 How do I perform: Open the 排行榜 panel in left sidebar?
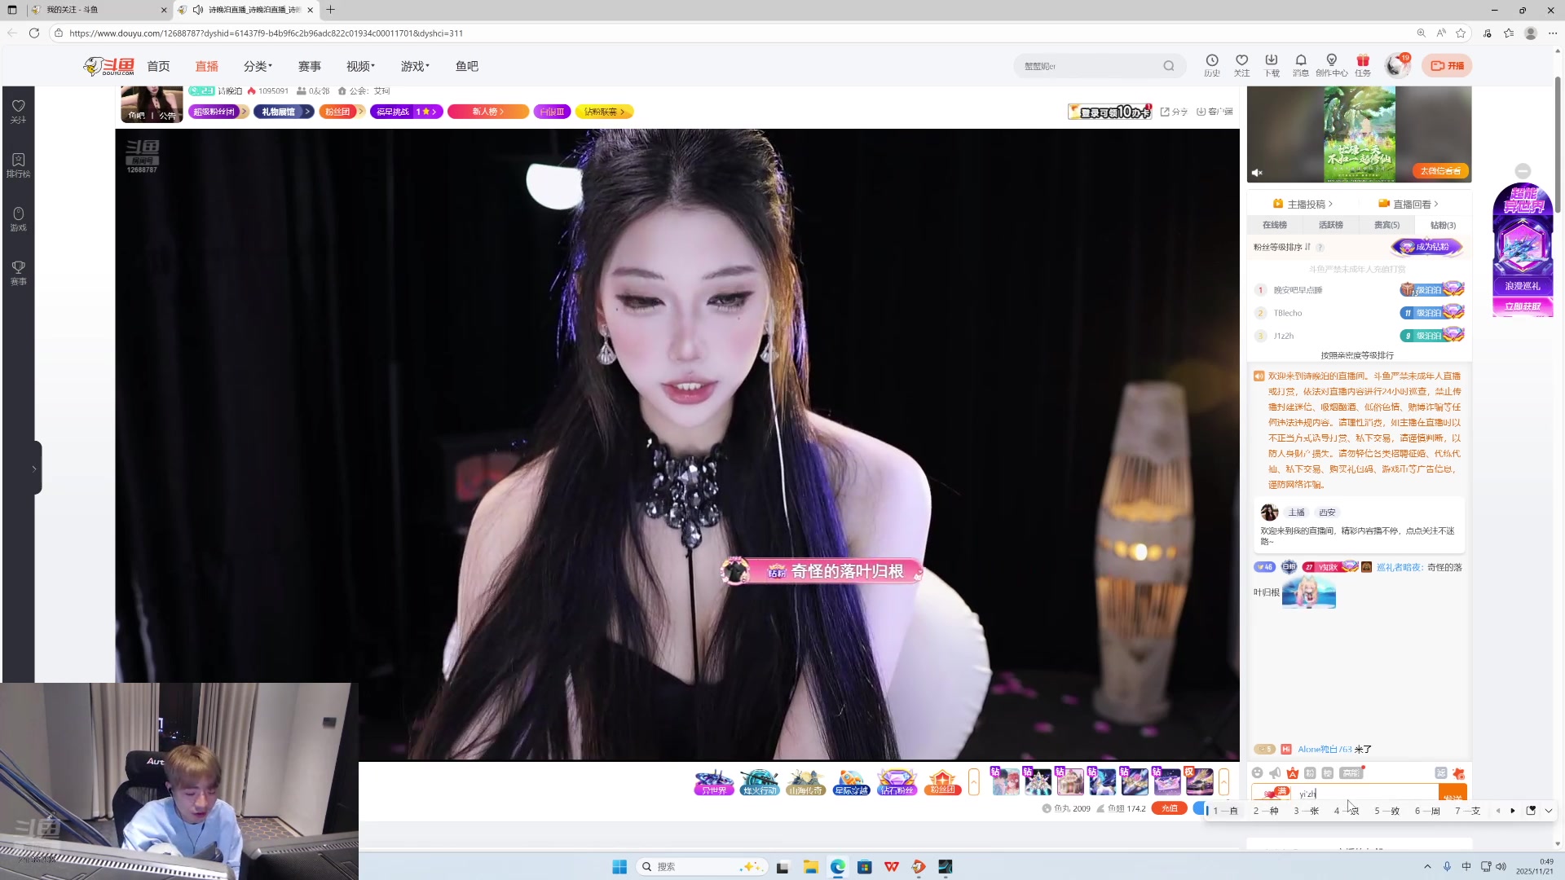click(x=18, y=163)
